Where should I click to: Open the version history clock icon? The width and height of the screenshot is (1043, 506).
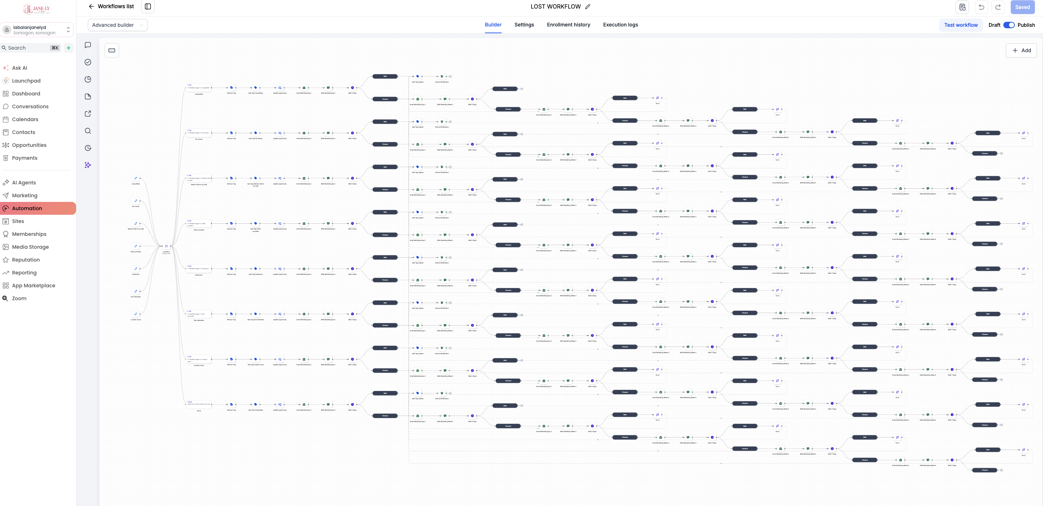pyautogui.click(x=88, y=148)
